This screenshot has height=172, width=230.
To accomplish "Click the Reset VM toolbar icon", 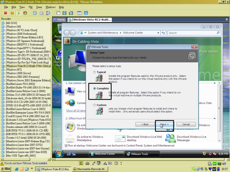I will click(25, 13).
